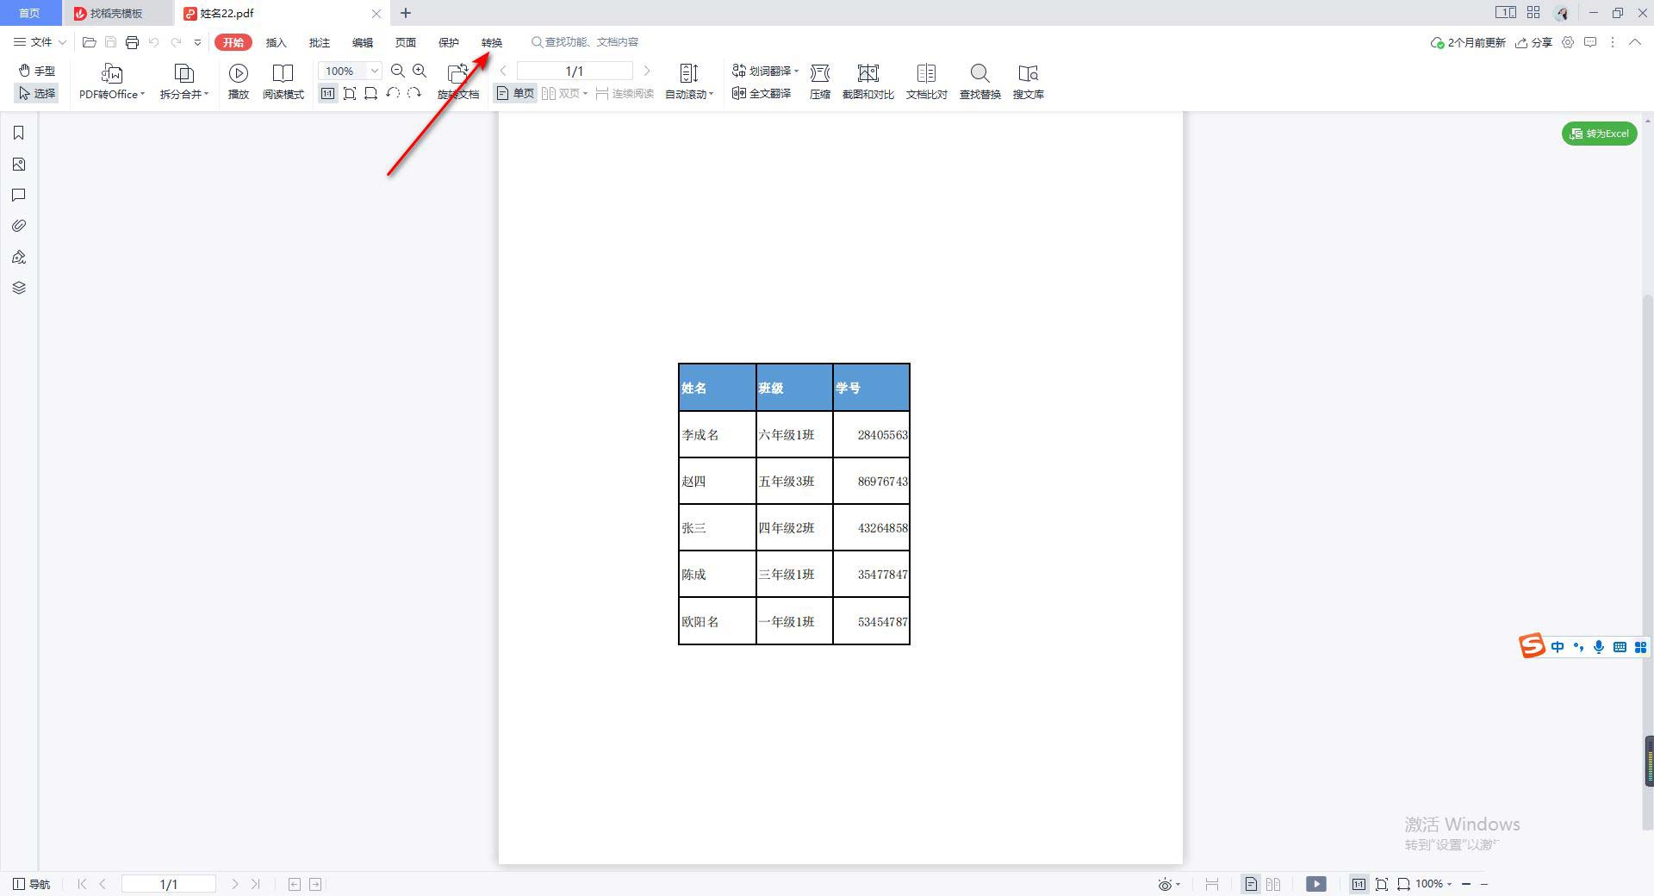This screenshot has width=1654, height=896.
Task: Open thumbnail panel in left sidebar
Action: click(x=19, y=165)
